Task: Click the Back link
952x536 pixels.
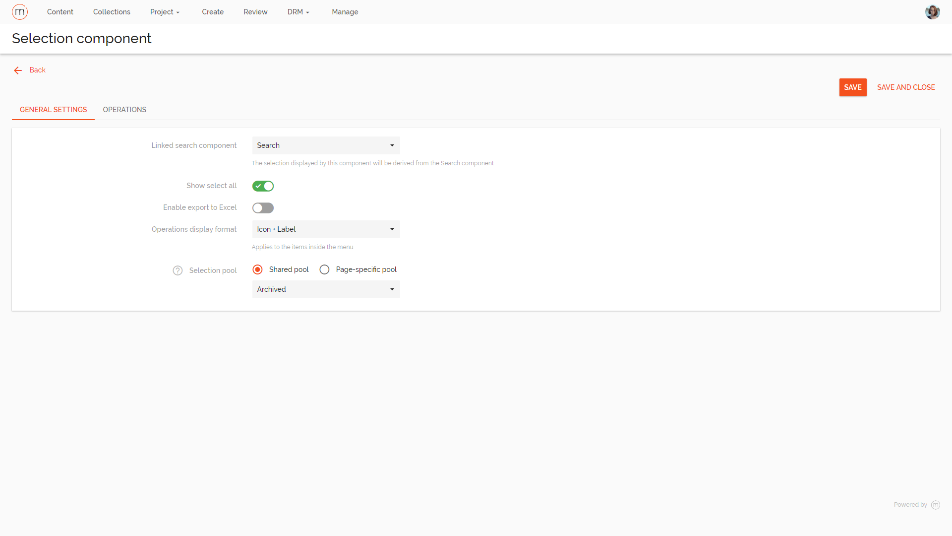Action: pos(38,70)
